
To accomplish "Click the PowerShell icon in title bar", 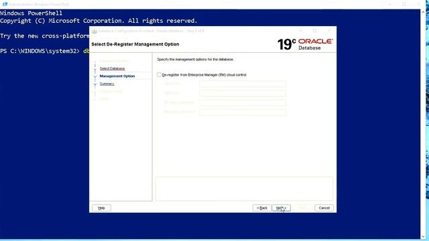I will tap(5, 4).
